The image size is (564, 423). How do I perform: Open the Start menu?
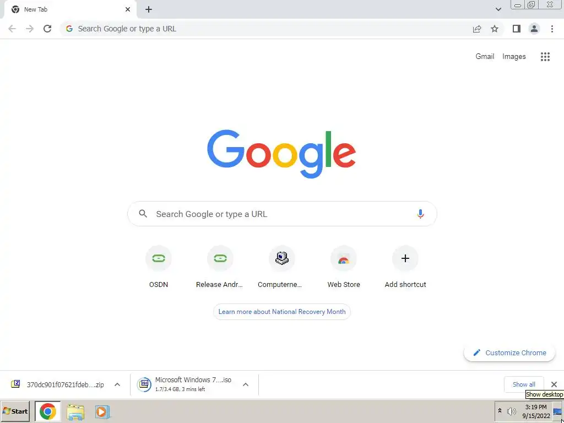tap(15, 411)
